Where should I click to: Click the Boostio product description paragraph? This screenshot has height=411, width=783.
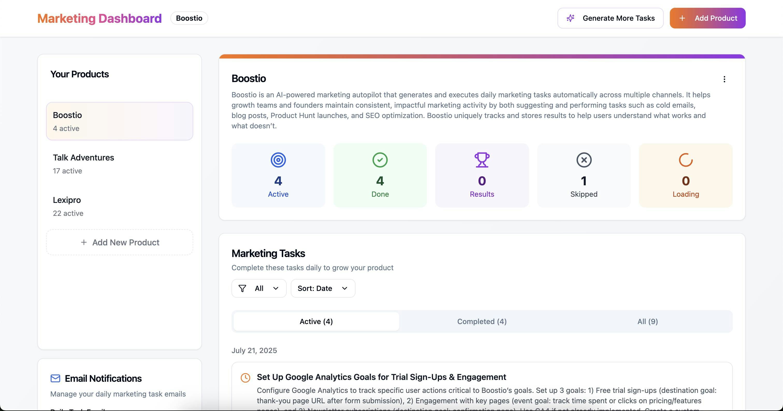coord(471,110)
